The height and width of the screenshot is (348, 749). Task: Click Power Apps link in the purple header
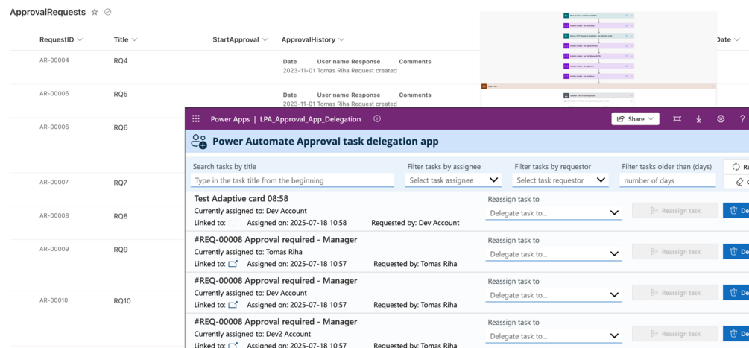230,119
